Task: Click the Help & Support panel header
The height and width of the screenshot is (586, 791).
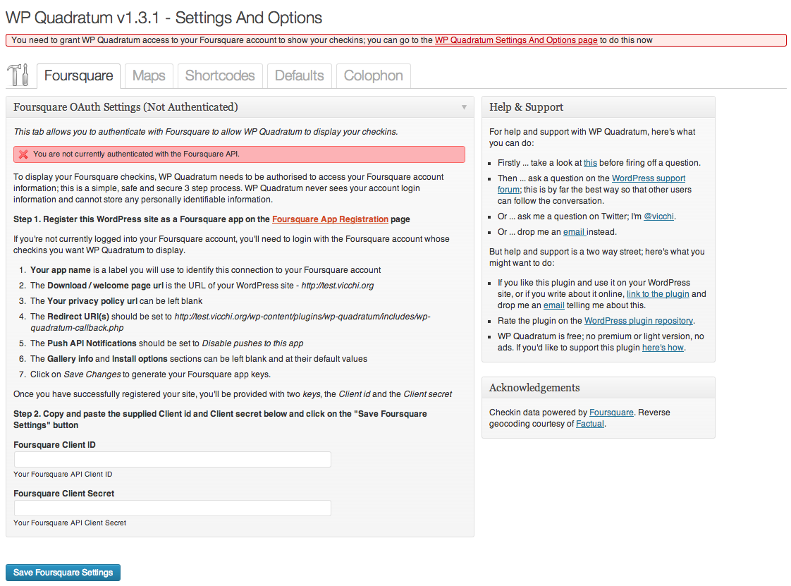Action: coord(599,107)
